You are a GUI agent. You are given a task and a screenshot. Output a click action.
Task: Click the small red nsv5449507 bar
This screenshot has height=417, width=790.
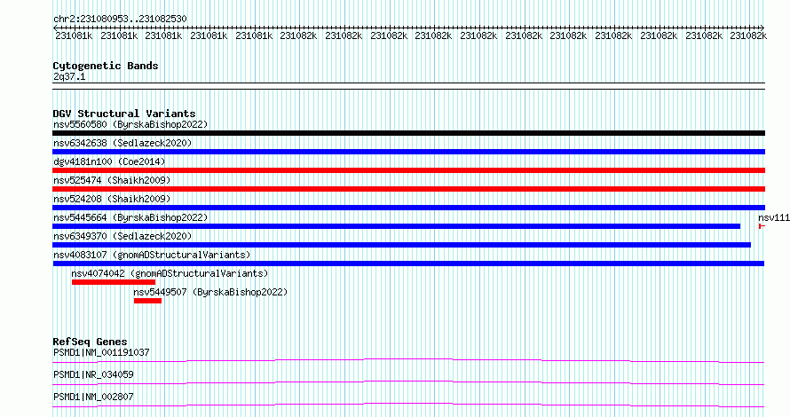pos(147,301)
